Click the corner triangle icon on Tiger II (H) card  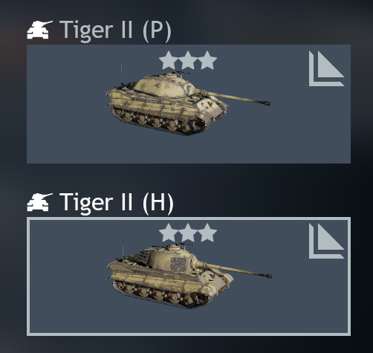326,241
